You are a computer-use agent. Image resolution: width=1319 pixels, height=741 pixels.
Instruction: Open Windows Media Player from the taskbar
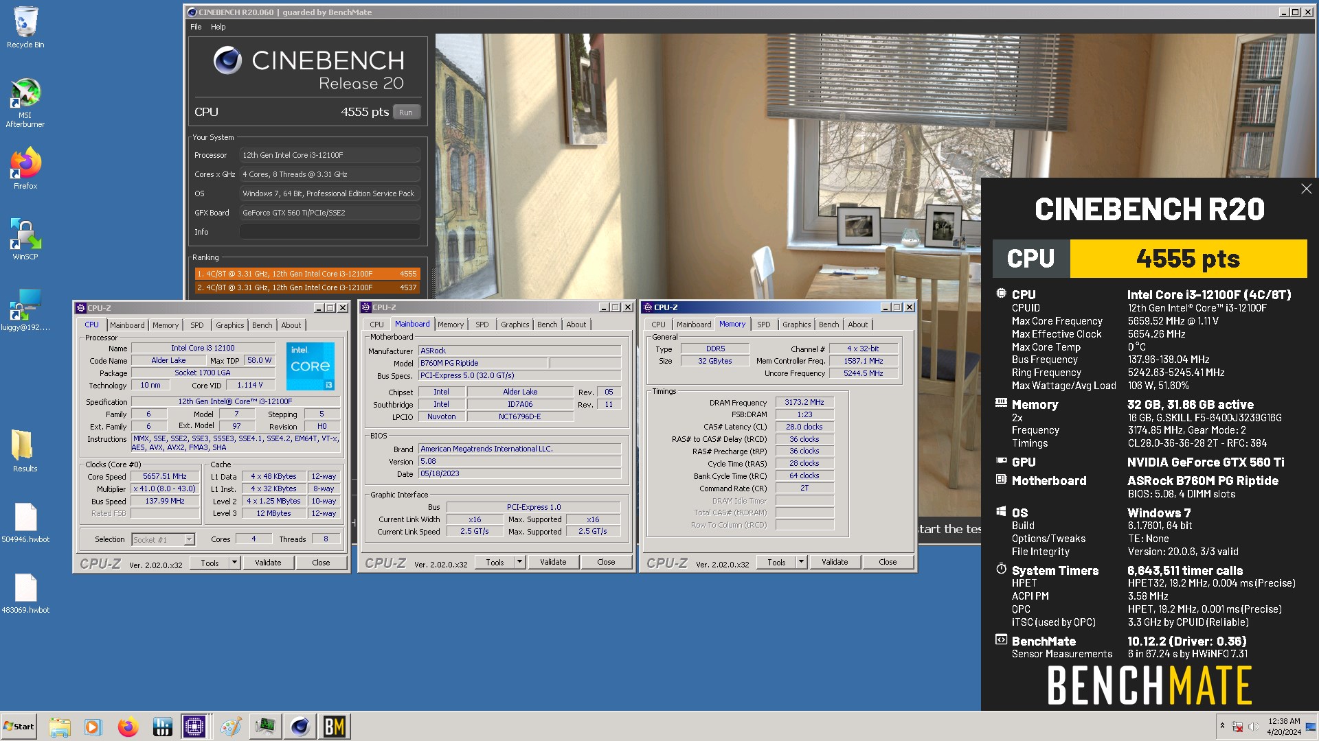[x=93, y=727]
